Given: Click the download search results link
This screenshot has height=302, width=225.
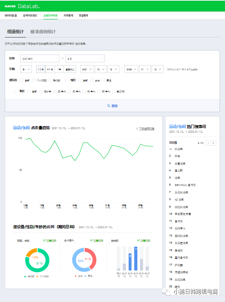Looking at the screenshot, I should click(145, 128).
